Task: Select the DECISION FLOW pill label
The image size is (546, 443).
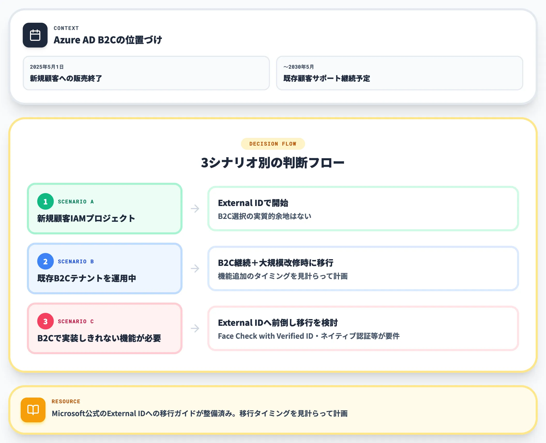Action: (x=273, y=144)
